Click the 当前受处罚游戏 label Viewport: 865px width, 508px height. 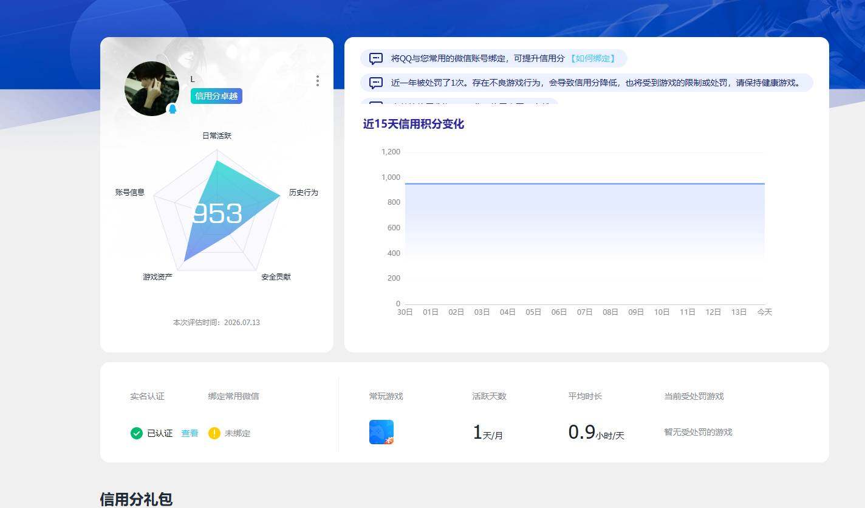click(x=694, y=396)
